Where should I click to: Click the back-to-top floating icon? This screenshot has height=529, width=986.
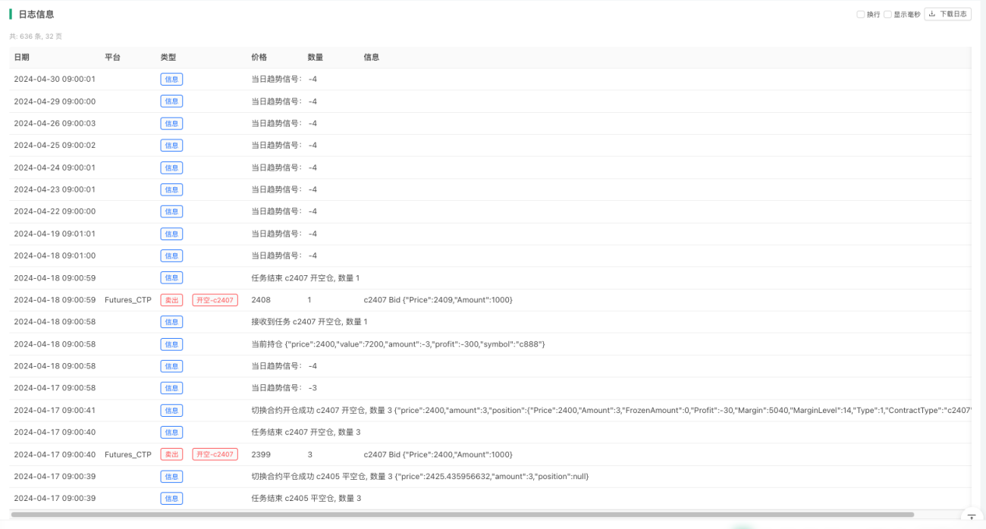point(972,517)
